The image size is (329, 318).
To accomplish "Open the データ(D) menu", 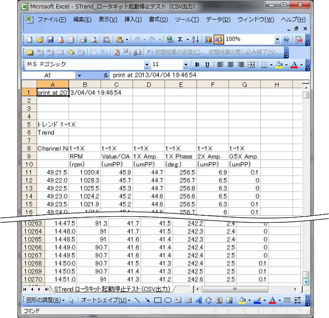I will click(x=218, y=20).
